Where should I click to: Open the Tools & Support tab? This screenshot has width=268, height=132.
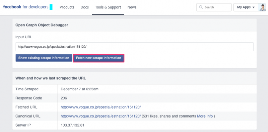coord(108,7)
